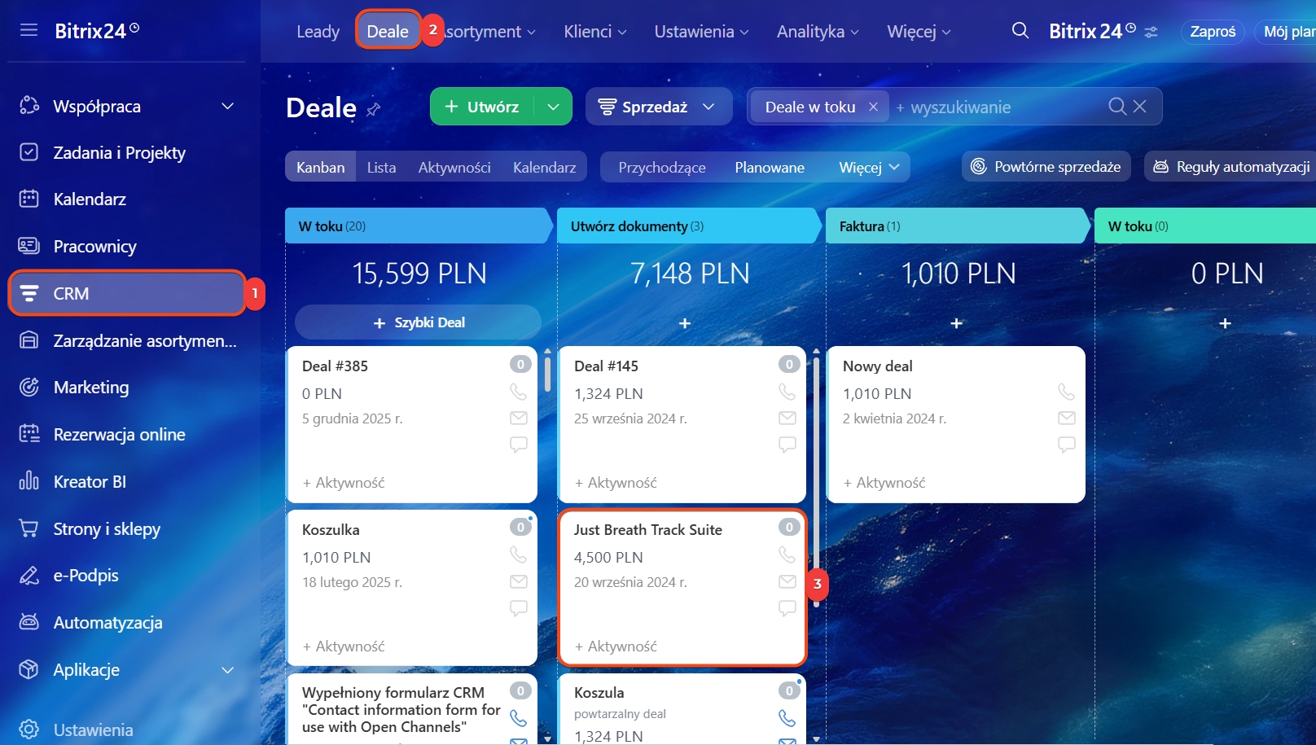This screenshot has height=745, width=1316.
Task: Click the email icon on Just Breath Track Suite card
Action: 787,581
